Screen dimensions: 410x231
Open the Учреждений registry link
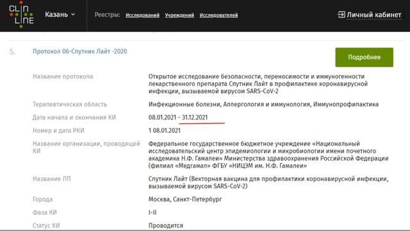[x=179, y=15]
